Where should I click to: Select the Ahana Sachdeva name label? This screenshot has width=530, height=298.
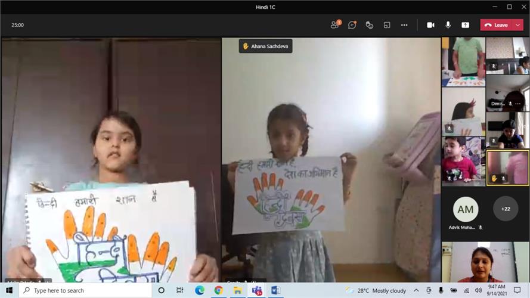[x=266, y=46]
